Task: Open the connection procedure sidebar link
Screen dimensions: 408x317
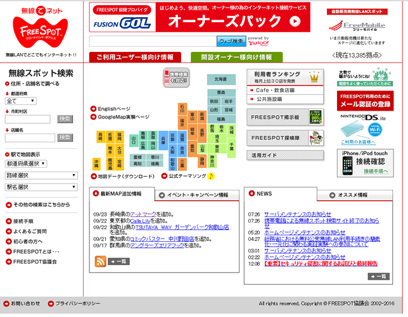Action: click(x=20, y=221)
